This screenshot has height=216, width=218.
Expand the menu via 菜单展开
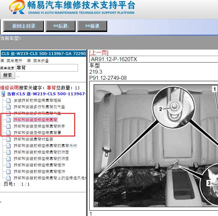pyautogui.click(x=14, y=61)
